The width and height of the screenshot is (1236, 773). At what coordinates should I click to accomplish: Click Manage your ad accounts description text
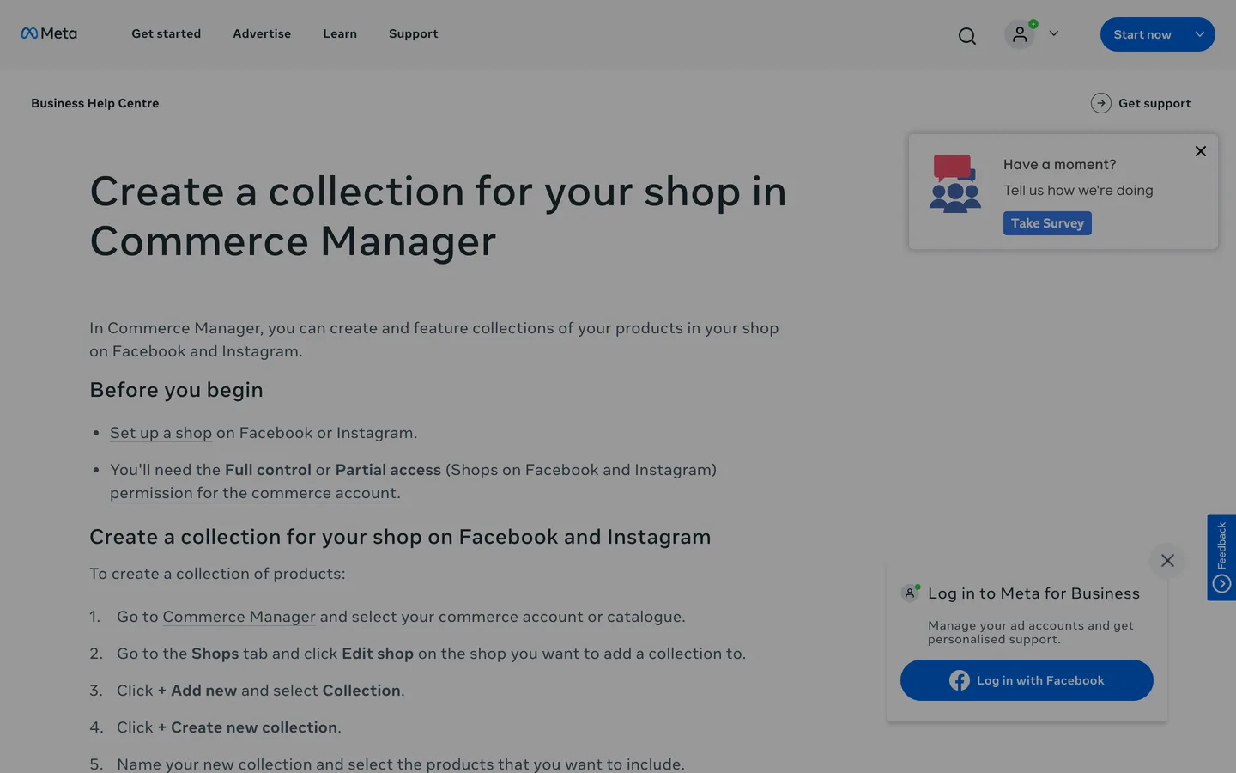pos(1031,632)
